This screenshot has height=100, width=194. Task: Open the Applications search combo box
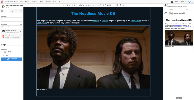(12, 27)
